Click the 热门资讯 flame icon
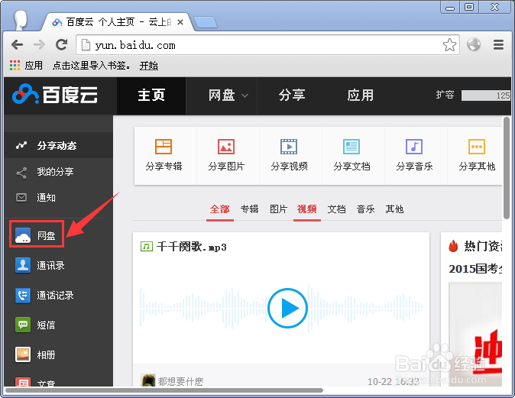Image resolution: width=515 pixels, height=398 pixels. [x=453, y=246]
